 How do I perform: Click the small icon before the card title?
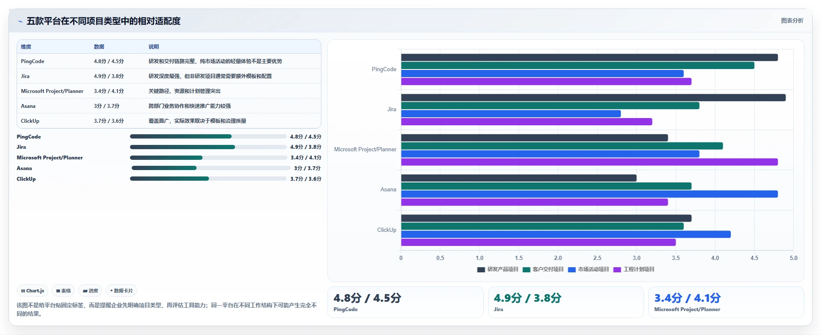20,21
